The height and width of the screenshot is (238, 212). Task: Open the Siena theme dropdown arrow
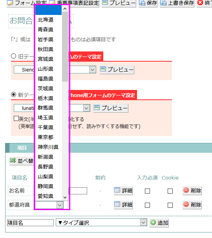point(93,70)
